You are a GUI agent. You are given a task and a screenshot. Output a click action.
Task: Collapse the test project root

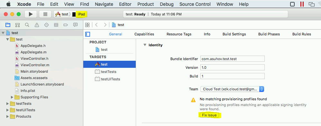click(3, 33)
